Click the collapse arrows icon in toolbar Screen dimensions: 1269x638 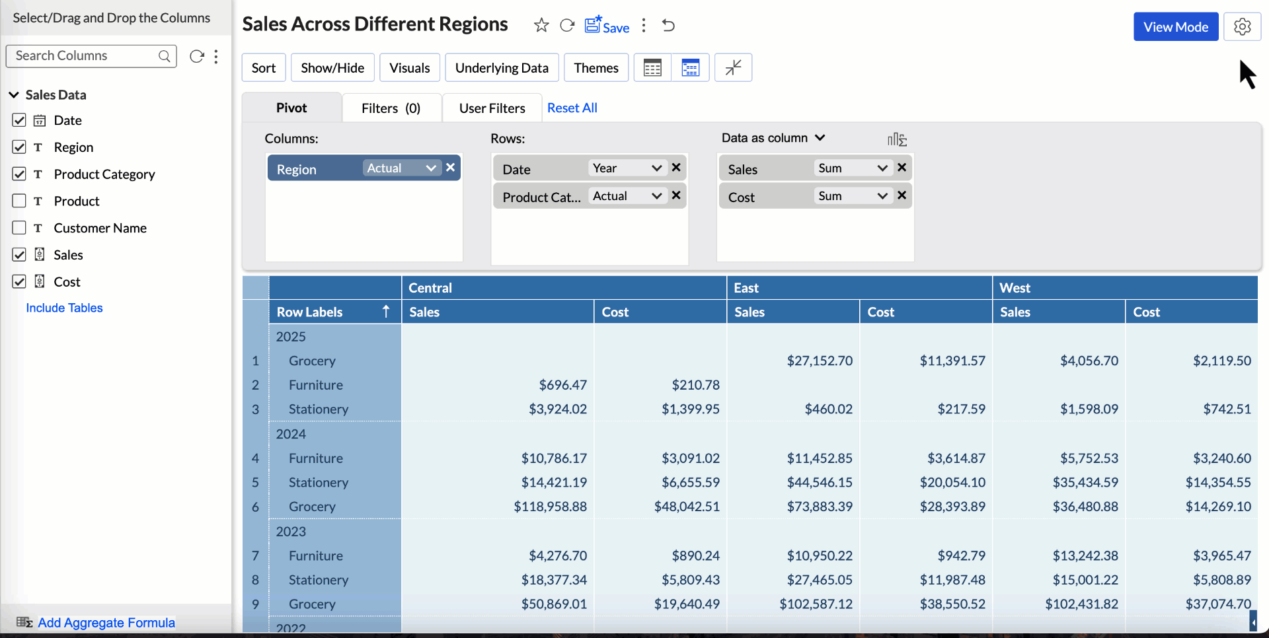pos(733,68)
